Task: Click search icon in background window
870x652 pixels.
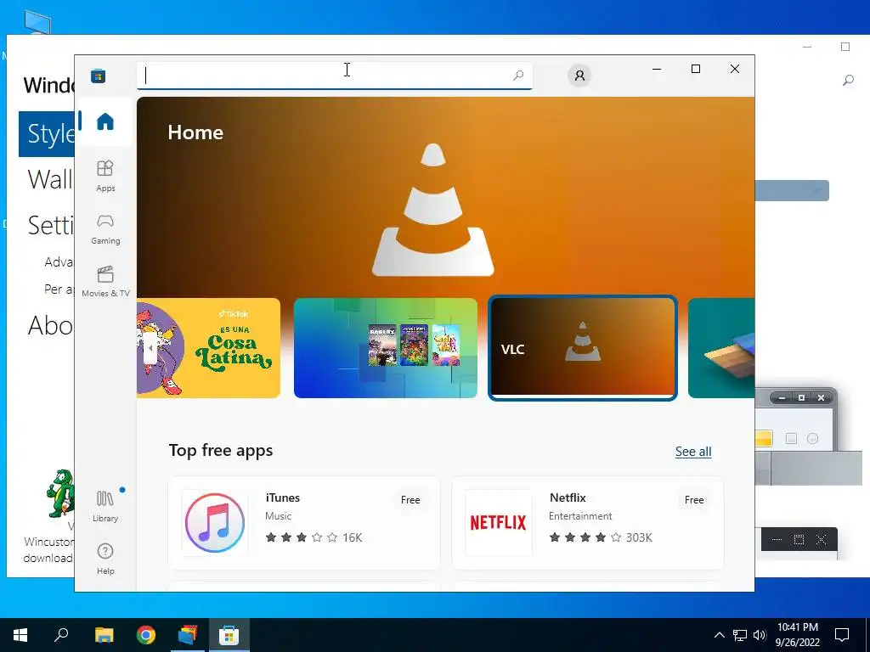Action: tap(848, 81)
